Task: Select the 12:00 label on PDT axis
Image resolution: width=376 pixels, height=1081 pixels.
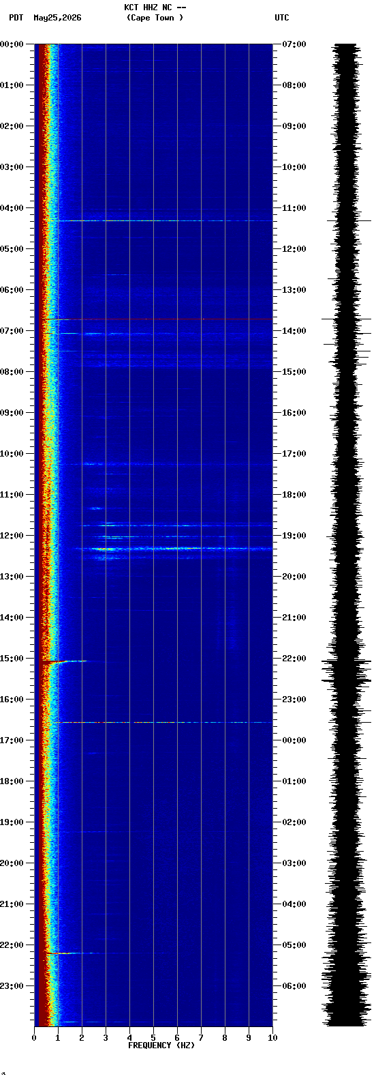Action: [x=12, y=536]
